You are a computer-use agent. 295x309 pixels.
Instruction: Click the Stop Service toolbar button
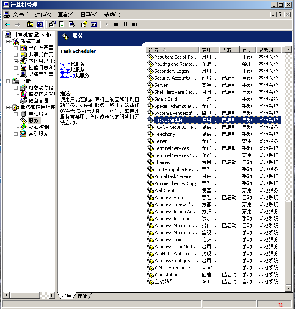point(116,24)
